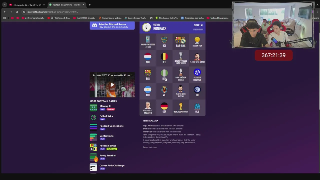Choose the World Cup winner trophy cell
The width and height of the screenshot is (320, 180).
pos(181,108)
